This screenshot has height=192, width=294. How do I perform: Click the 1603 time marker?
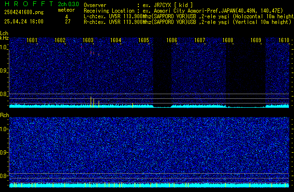coord(88,40)
